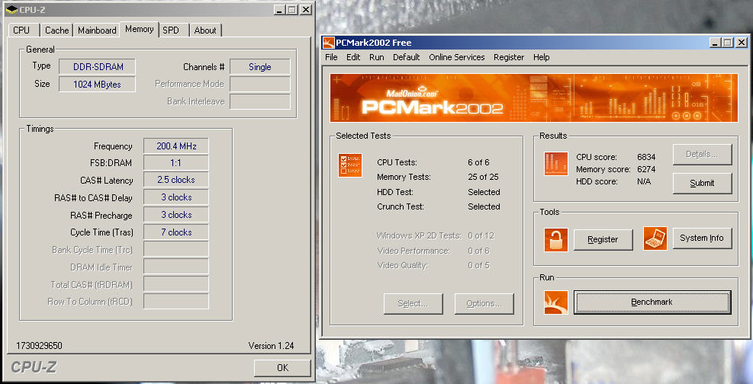Open the Online Services menu
Viewport: 753px width, 384px height.
(x=457, y=57)
